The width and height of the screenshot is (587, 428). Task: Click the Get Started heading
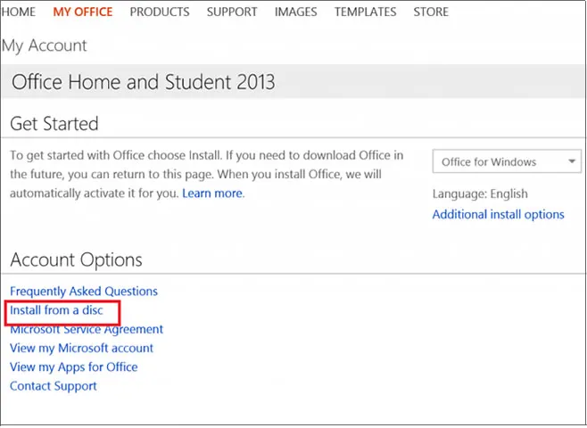(54, 123)
